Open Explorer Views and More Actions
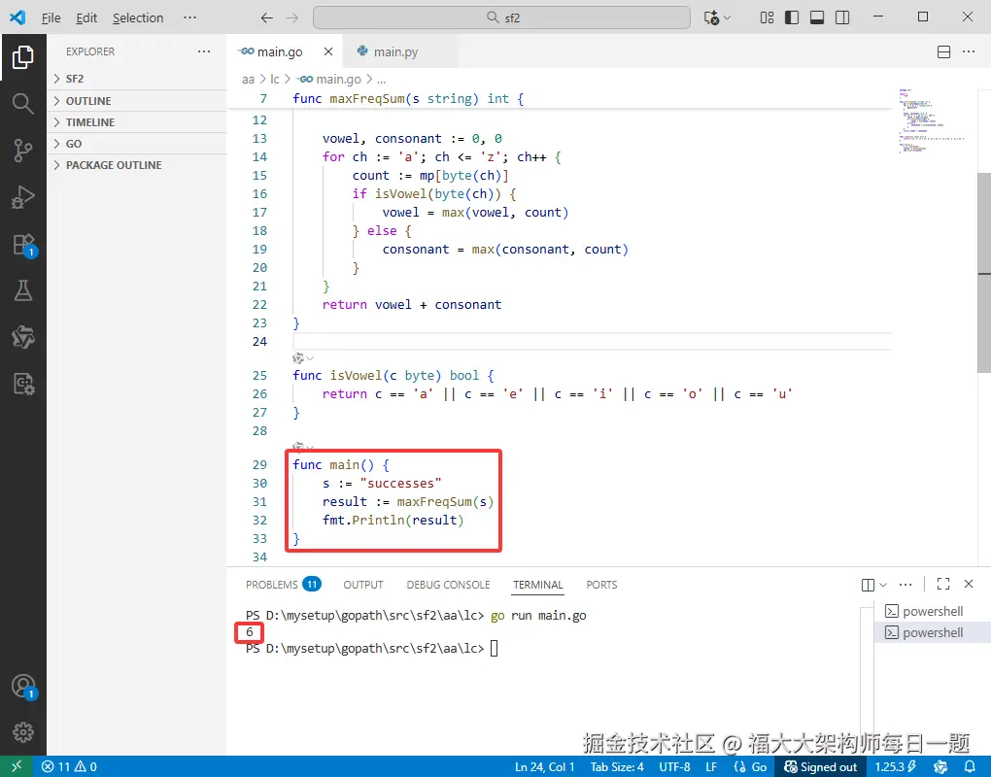Viewport: 991px width, 777px height. 203,51
